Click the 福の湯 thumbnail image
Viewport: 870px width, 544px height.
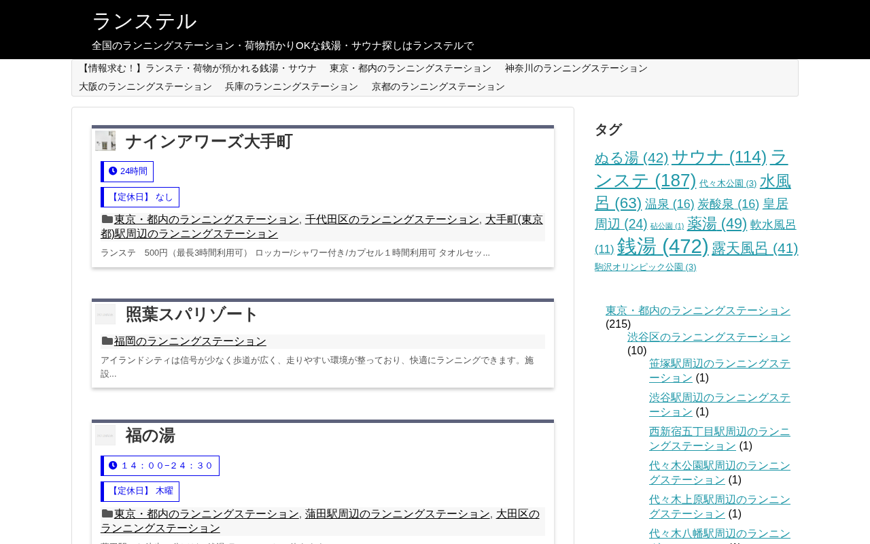105,435
